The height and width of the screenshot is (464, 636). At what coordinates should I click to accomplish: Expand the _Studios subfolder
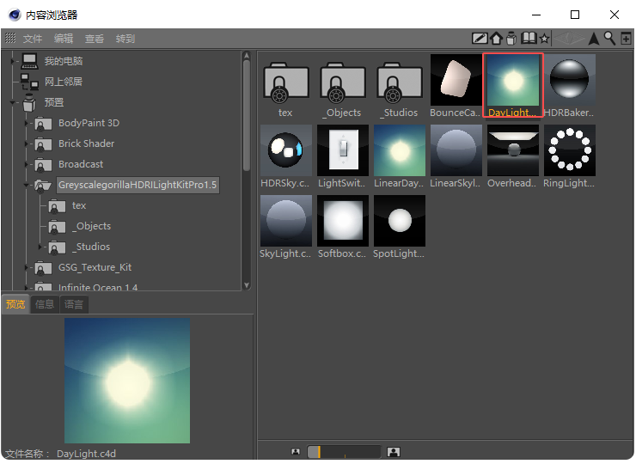pos(40,247)
